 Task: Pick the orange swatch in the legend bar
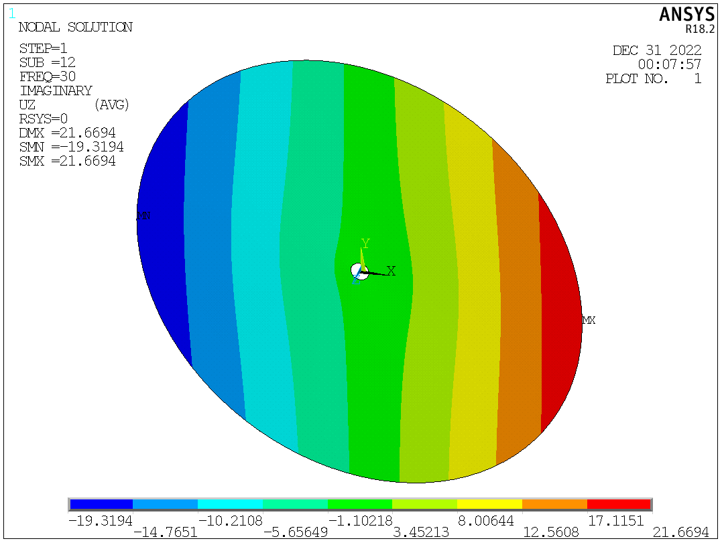554,504
